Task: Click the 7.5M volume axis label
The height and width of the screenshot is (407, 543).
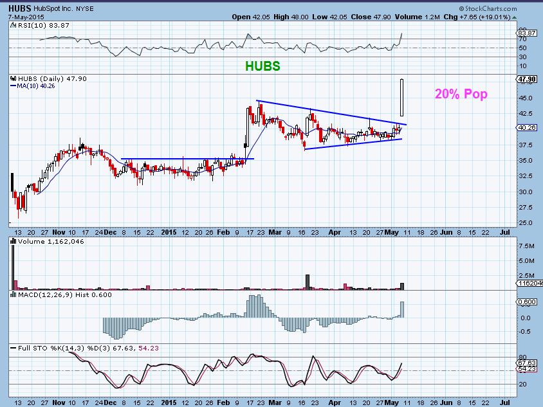Action: click(x=526, y=246)
